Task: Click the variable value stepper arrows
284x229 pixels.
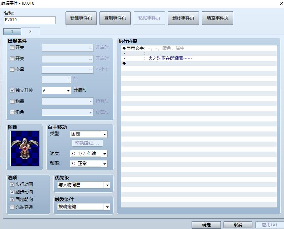Action: (68, 80)
